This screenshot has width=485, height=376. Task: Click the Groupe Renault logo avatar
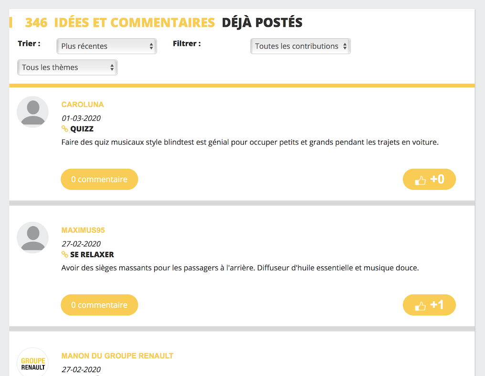32,363
